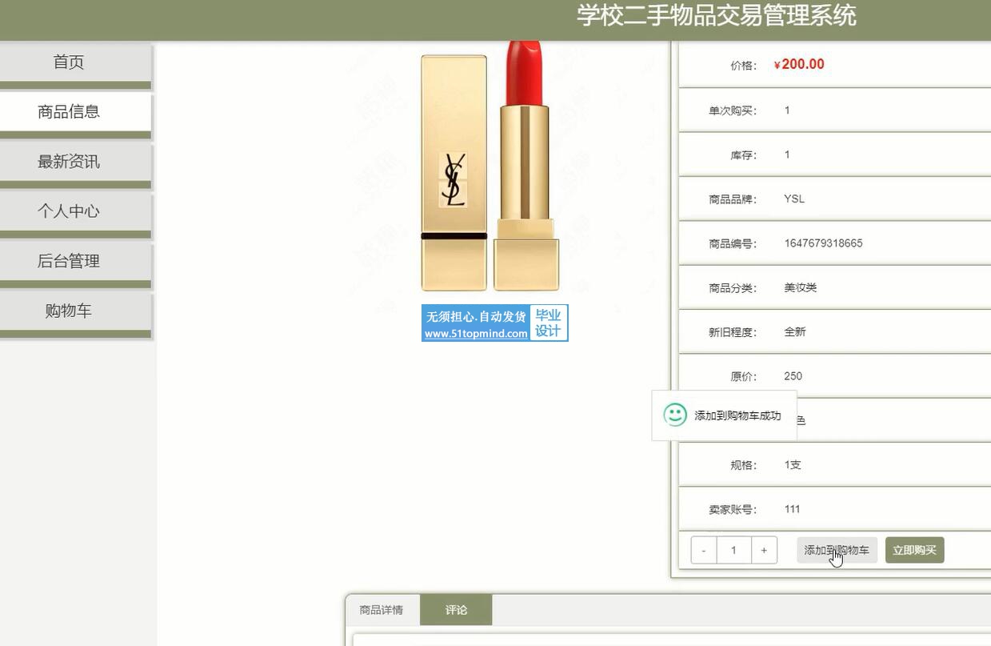Go to 最新资讯 section
The height and width of the screenshot is (646, 991).
tap(75, 162)
